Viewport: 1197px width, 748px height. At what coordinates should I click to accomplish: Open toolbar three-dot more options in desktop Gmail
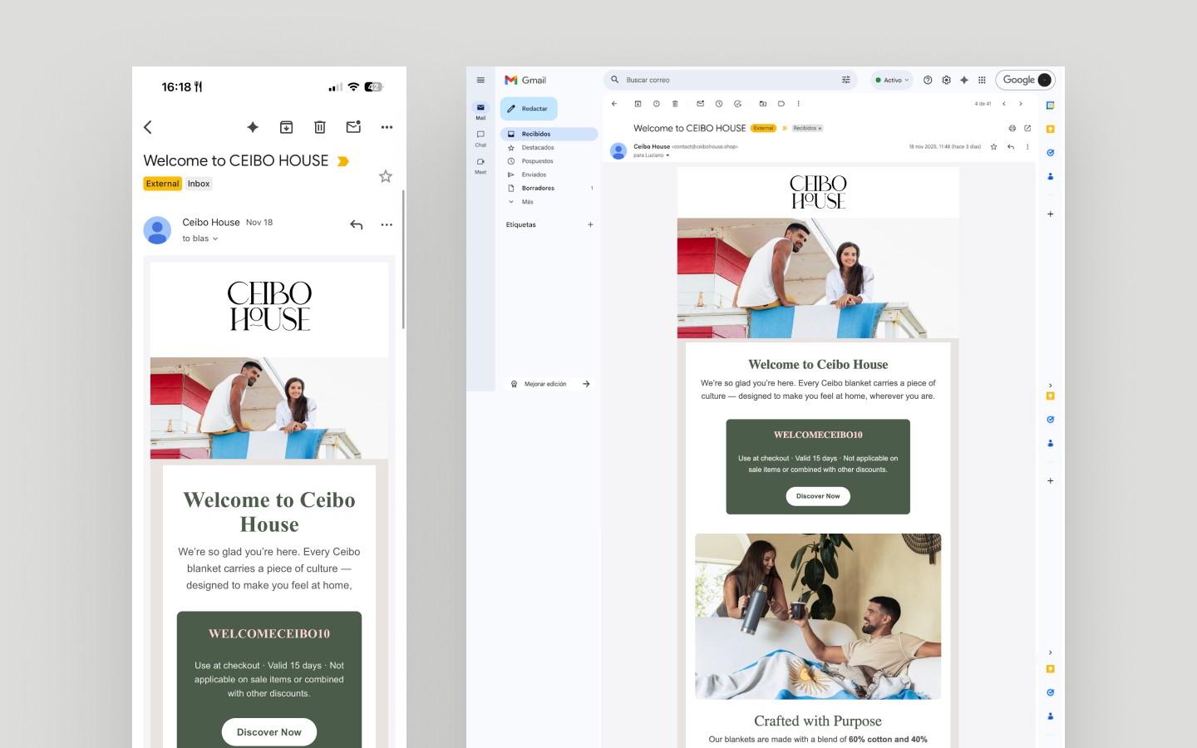(x=798, y=104)
